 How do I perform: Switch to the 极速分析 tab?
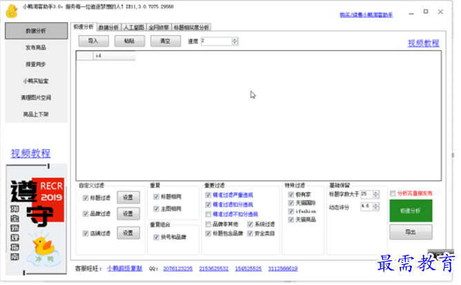pos(84,27)
